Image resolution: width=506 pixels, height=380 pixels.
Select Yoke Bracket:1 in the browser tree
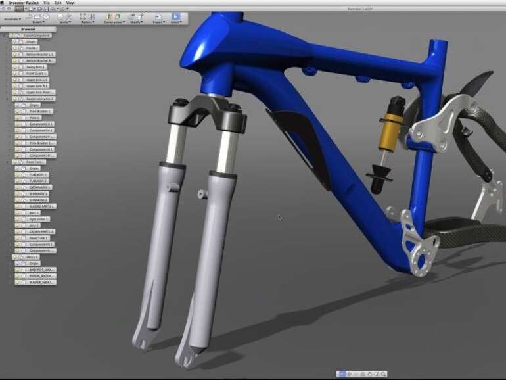(x=41, y=112)
